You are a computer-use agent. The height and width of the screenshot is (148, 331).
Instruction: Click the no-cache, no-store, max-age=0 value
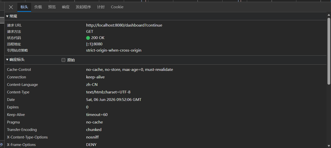pos(130,70)
